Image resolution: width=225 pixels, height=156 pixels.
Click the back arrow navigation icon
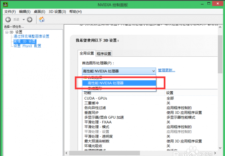pyautogui.click(x=8, y=19)
